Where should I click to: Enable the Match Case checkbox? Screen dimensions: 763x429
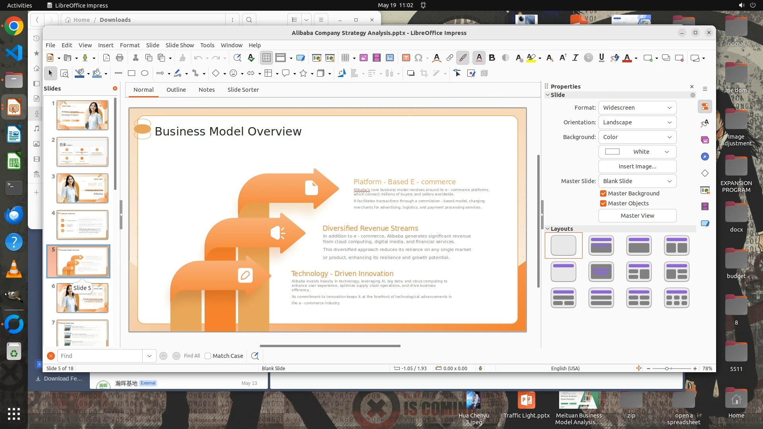pyautogui.click(x=208, y=356)
